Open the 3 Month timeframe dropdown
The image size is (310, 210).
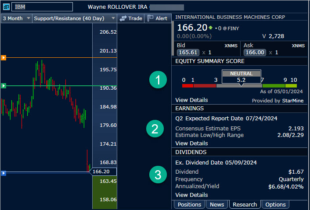click(16, 18)
